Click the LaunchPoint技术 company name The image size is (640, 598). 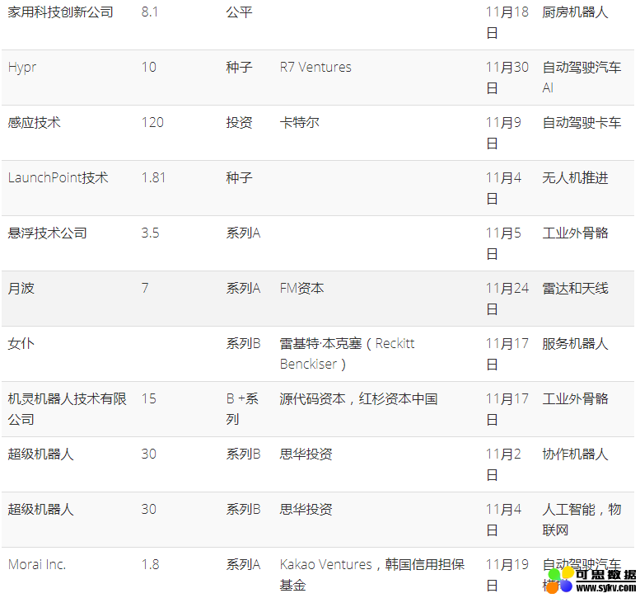coord(58,177)
